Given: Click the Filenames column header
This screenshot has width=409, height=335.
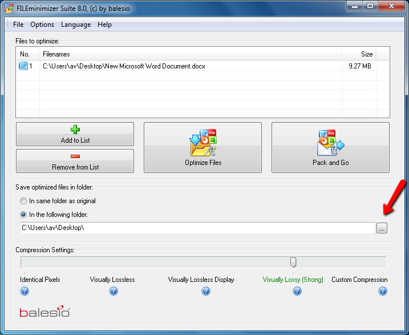Looking at the screenshot, I should [x=191, y=54].
